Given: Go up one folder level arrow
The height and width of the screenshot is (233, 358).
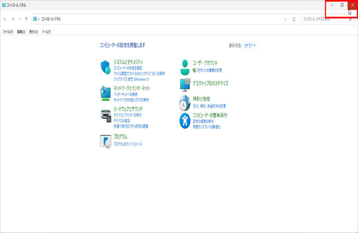Looking at the screenshot, I should 26,19.
